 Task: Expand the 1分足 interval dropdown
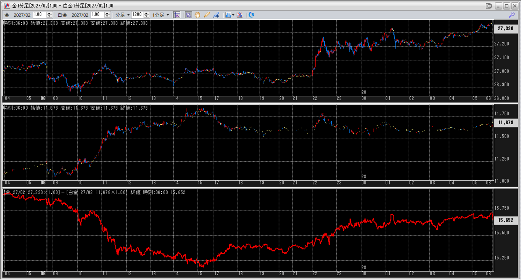point(168,15)
